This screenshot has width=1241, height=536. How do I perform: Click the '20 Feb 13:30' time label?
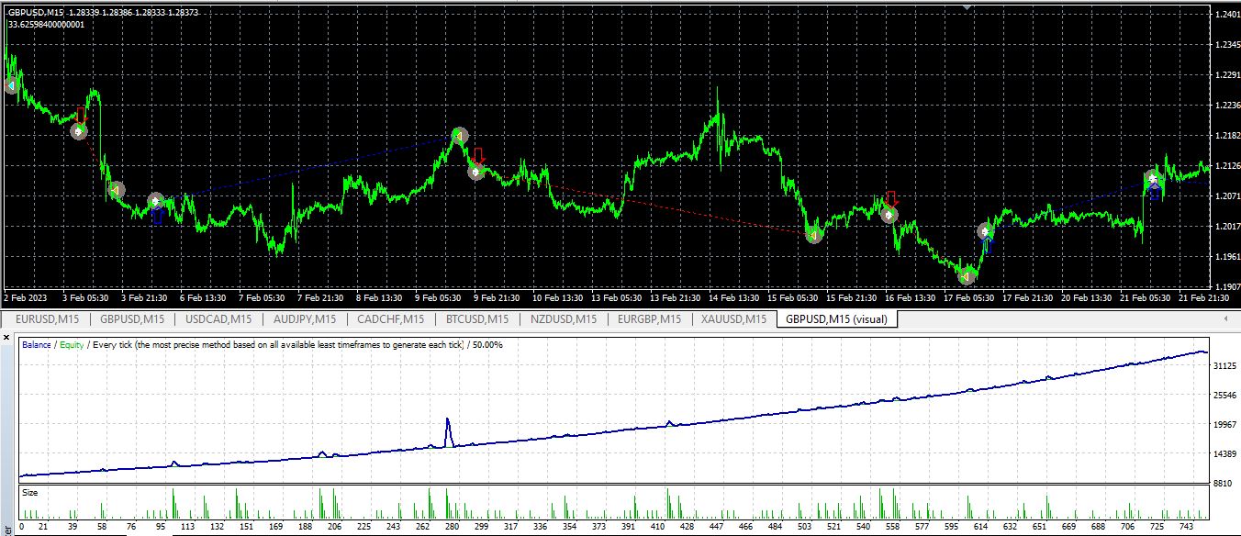pyautogui.click(x=1086, y=298)
